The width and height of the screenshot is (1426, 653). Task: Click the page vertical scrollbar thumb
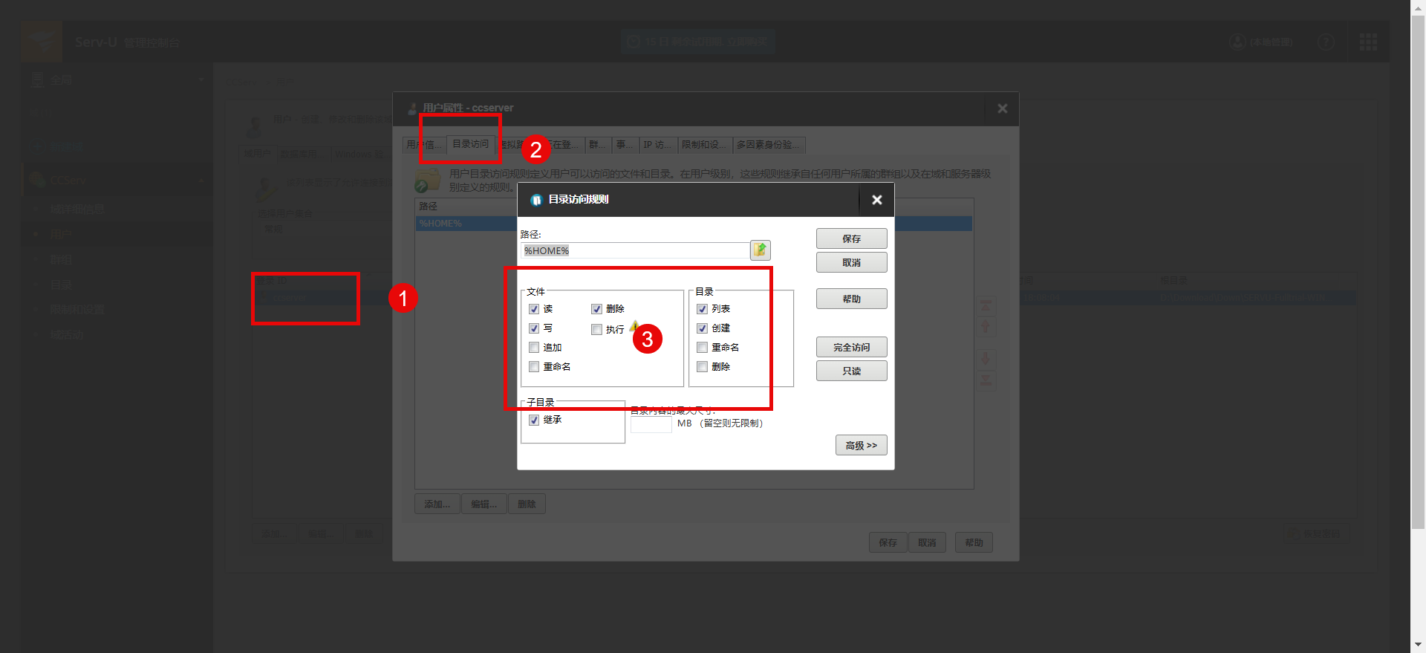pos(1418,271)
